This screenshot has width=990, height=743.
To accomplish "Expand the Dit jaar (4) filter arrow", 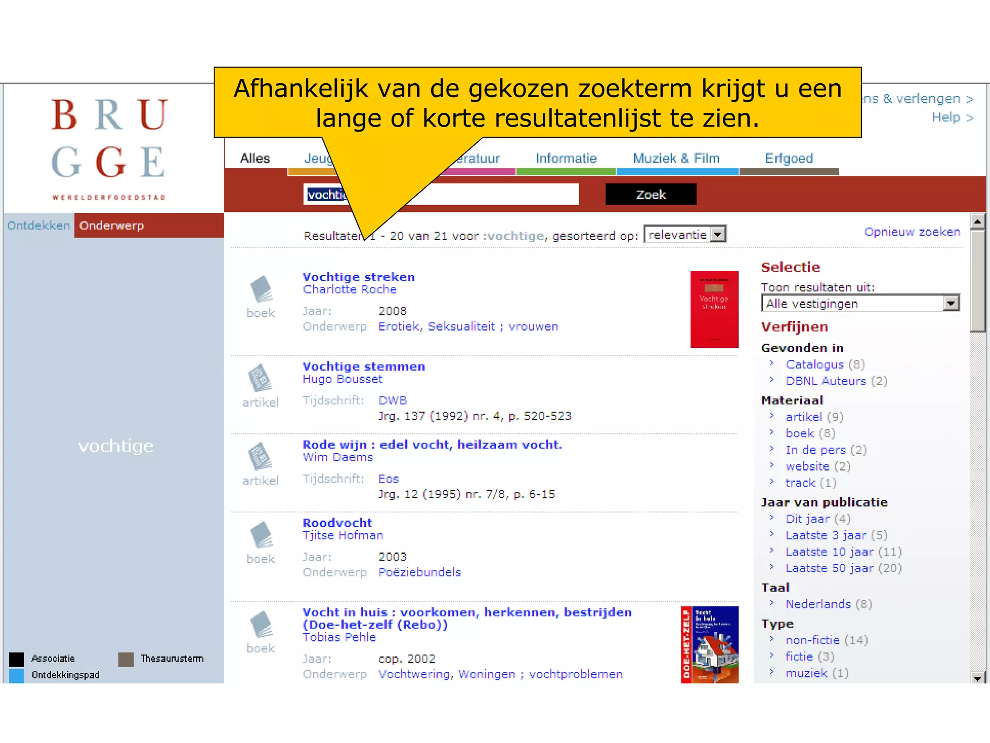I will 772,518.
